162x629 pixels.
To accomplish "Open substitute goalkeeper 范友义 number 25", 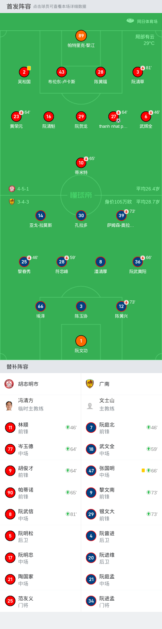I will click(x=41, y=601).
